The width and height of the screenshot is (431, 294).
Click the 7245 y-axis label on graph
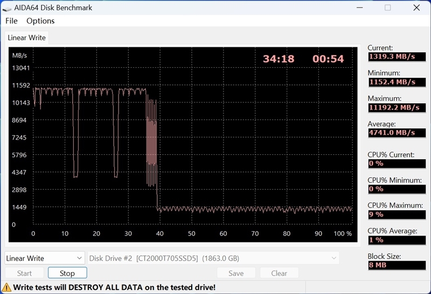19,138
